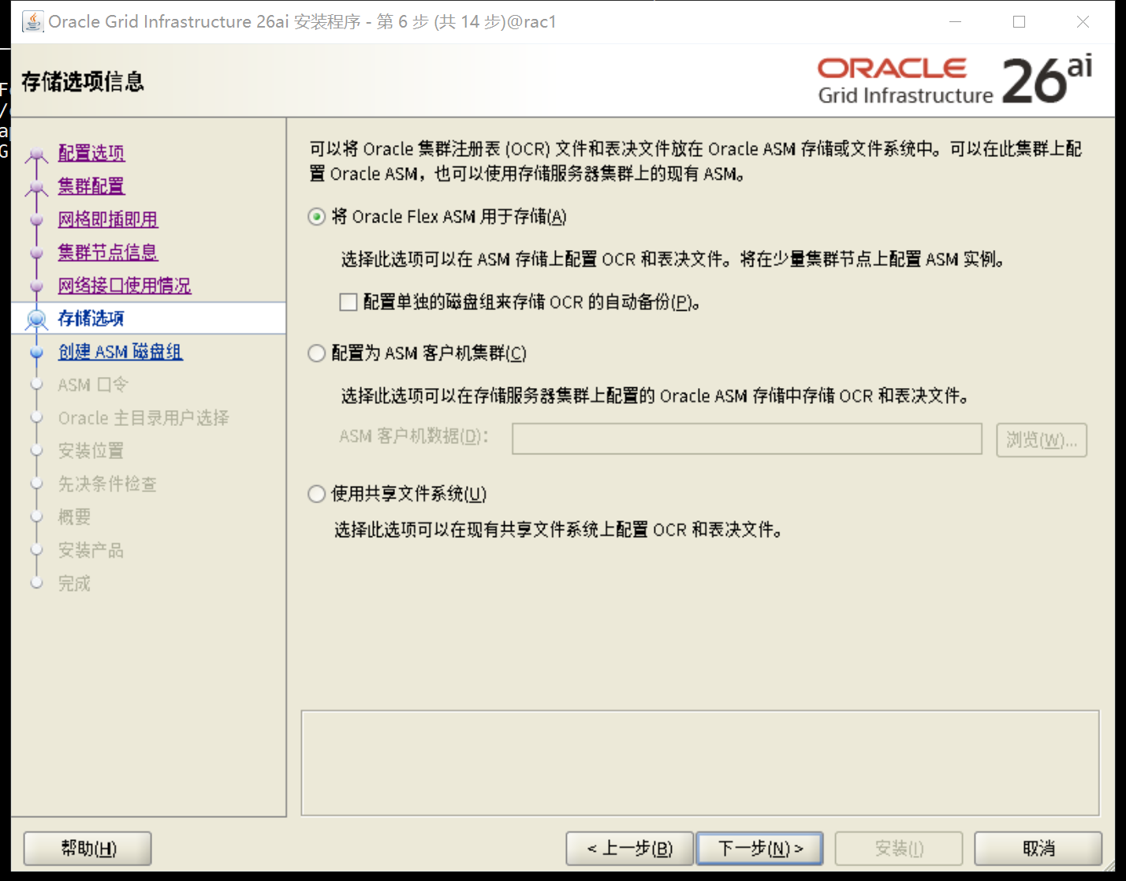The width and height of the screenshot is (1126, 881).
Task: Click the 安装位置 step text
Action: (x=91, y=451)
